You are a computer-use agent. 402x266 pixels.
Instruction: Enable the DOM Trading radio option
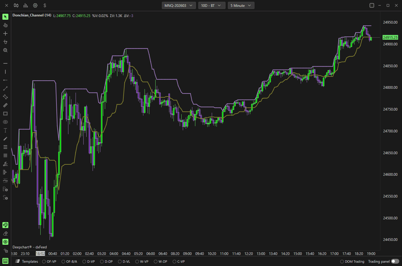tap(352, 262)
